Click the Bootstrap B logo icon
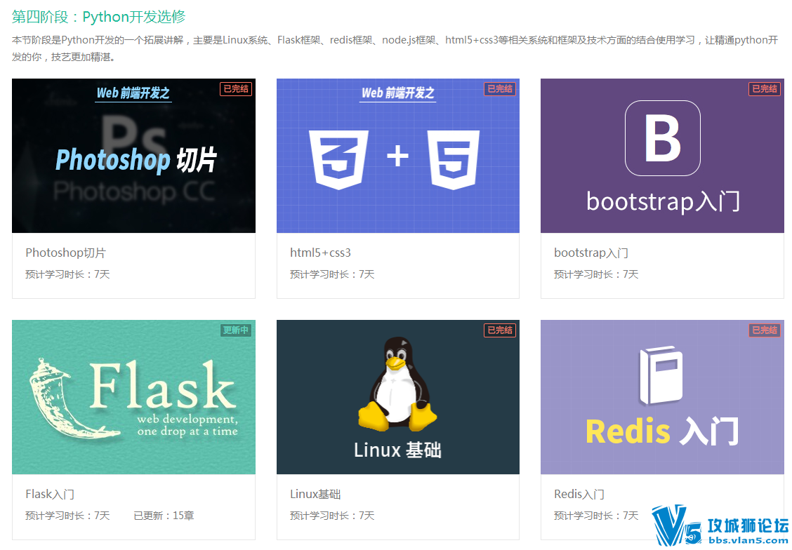 (x=663, y=138)
